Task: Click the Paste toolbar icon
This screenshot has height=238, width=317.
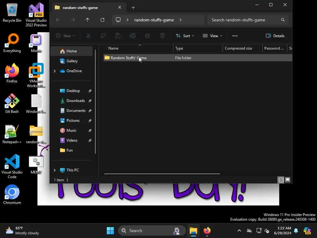Action: [x=118, y=36]
